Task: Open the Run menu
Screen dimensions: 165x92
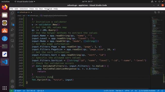Action: (41, 9)
